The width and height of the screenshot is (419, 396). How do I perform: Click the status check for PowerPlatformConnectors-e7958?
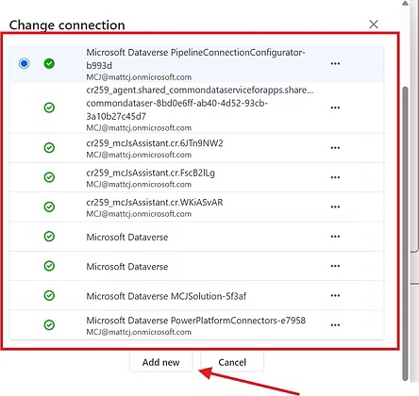[49, 325]
